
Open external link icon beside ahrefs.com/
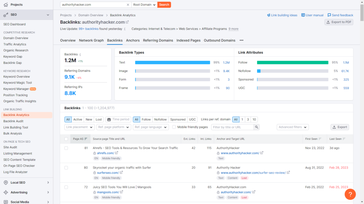tap(117, 153)
